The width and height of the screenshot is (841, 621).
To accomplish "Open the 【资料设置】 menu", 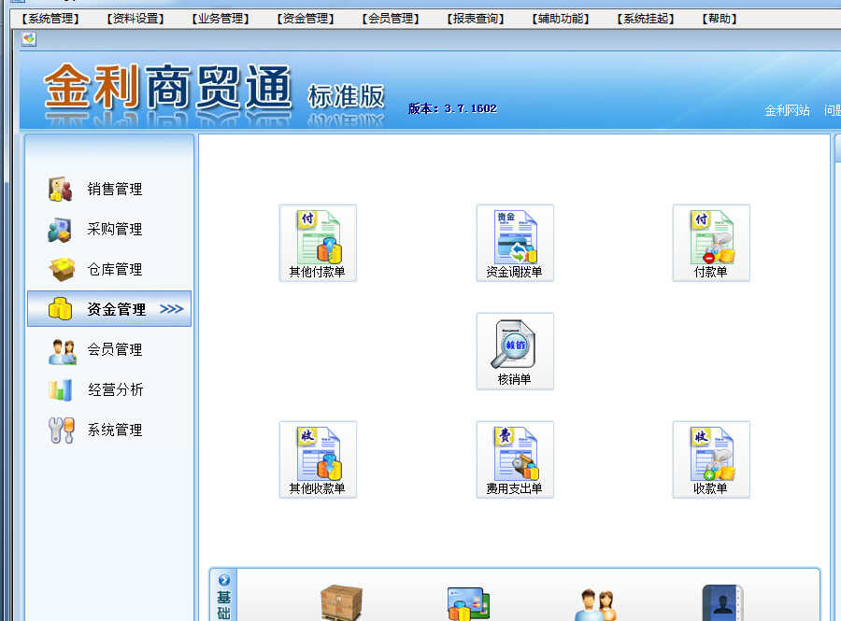I will pyautogui.click(x=135, y=19).
